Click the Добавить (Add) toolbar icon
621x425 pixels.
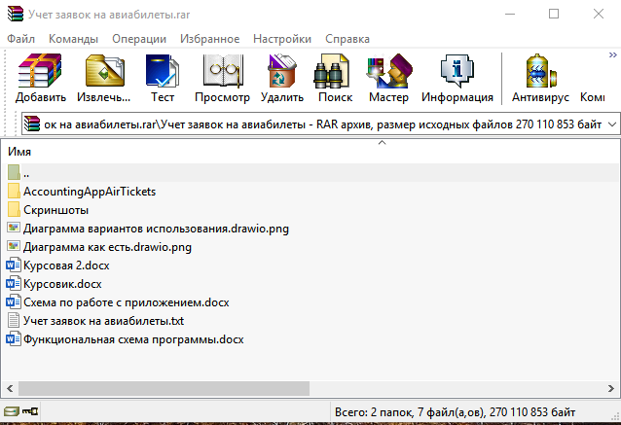coord(41,78)
